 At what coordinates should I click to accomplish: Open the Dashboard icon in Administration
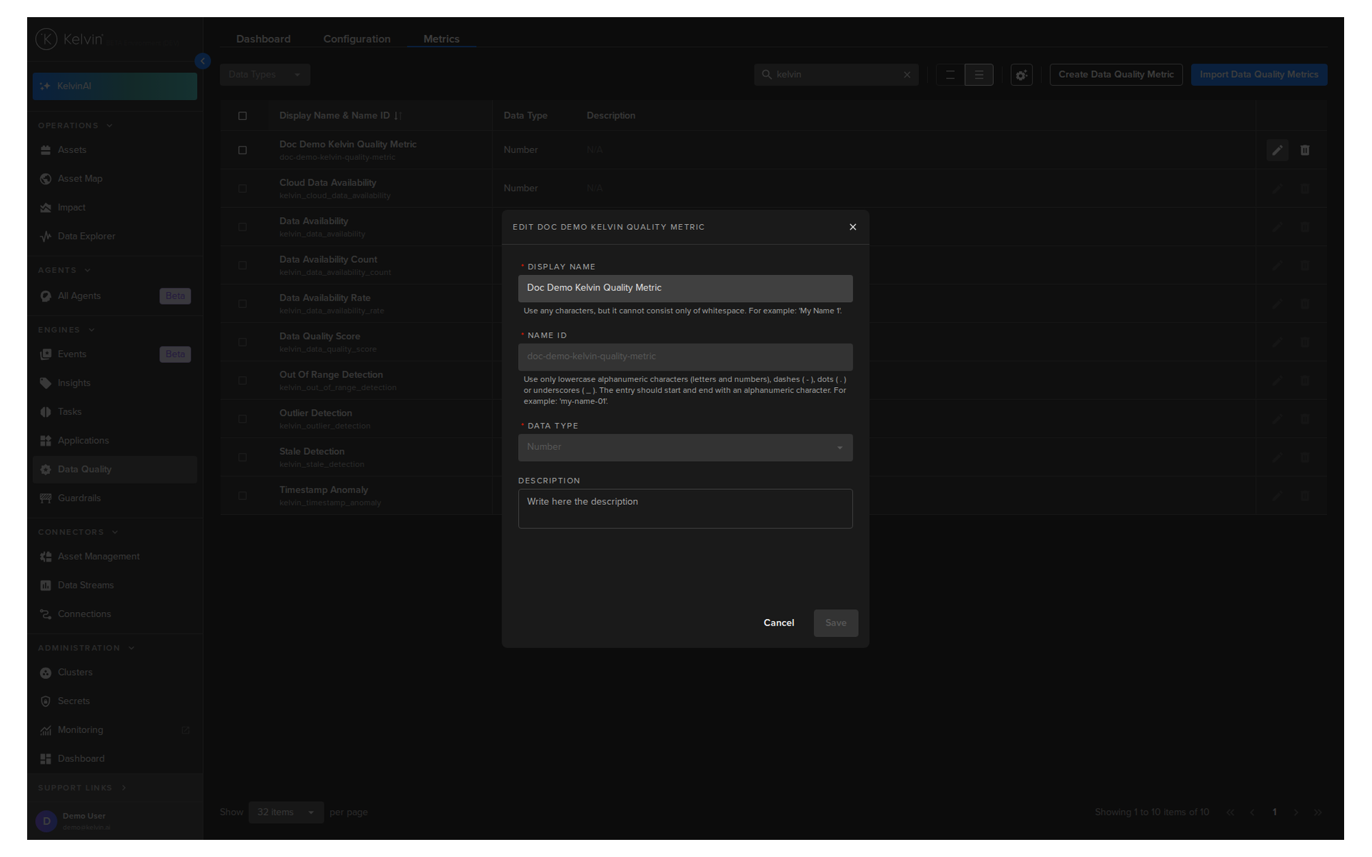tap(46, 759)
